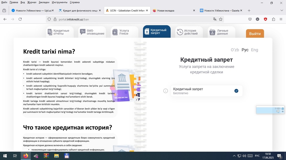This screenshot has height=160, width=286.
Task: Click the Выйти button
Action: tap(255, 34)
